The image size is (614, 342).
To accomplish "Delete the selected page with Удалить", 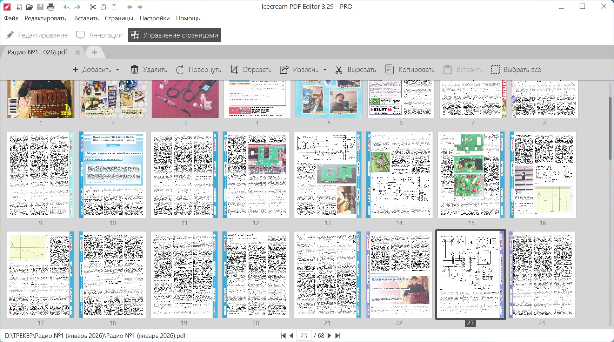I will click(149, 70).
